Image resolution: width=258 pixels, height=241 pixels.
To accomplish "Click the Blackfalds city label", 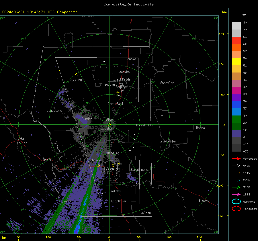I will tap(122, 79).
